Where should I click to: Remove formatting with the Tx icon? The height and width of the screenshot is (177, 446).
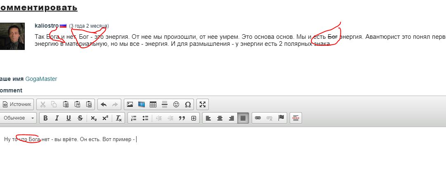tap(118, 118)
